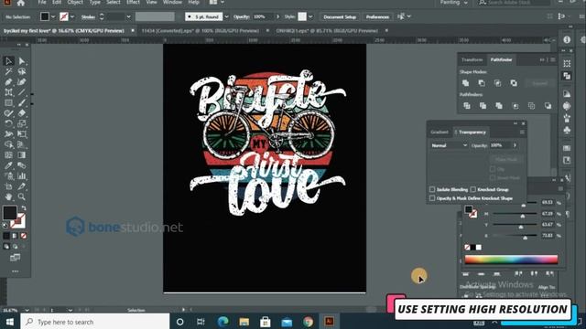586x329 pixels.
Task: Select the Curvature tool
Action: coord(22,81)
